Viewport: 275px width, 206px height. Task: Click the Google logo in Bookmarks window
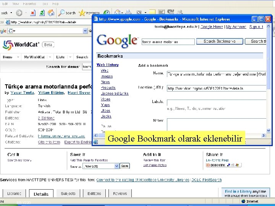click(x=117, y=41)
